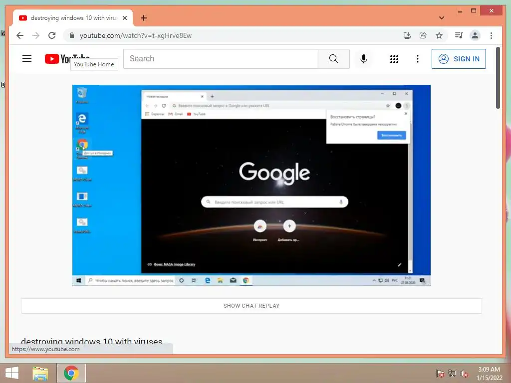This screenshot has width=511, height=383.
Task: Open YouTube hamburger guide menu
Action: point(27,59)
